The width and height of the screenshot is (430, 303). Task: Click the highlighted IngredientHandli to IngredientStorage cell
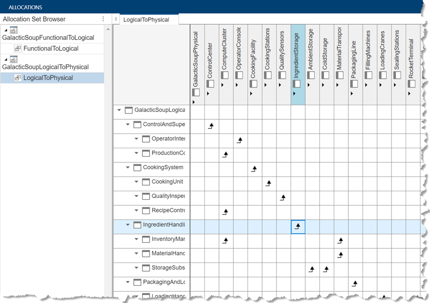(298, 227)
